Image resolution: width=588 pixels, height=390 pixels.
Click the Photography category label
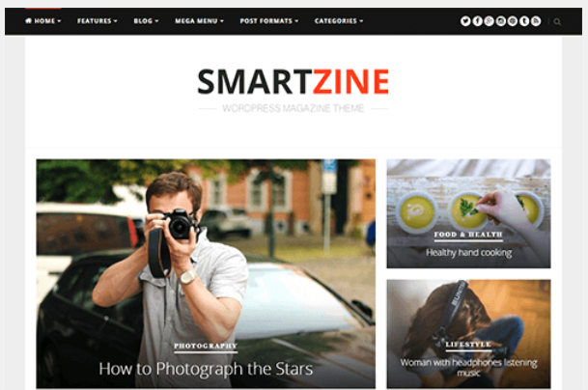[x=206, y=347]
